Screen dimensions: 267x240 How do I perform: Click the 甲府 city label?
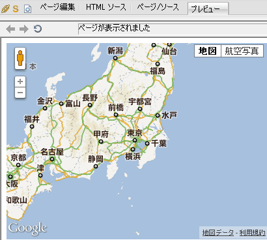point(101,134)
